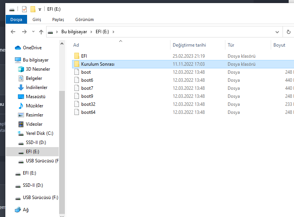Select OneDrive in the navigation pane

point(32,48)
